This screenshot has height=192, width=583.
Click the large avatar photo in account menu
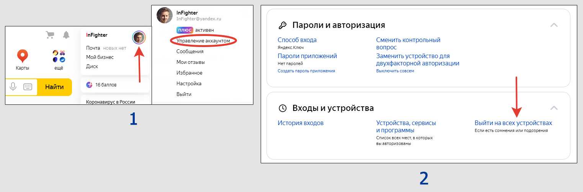click(165, 15)
